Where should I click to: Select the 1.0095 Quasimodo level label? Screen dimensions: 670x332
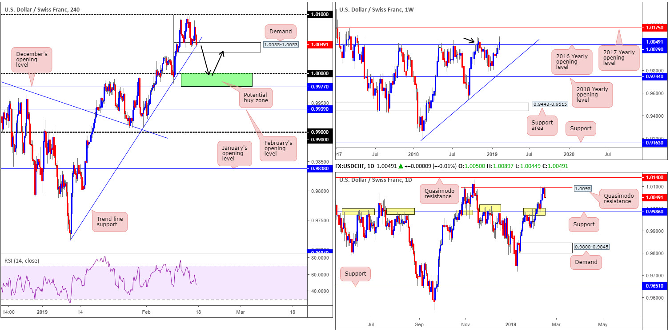click(582, 188)
